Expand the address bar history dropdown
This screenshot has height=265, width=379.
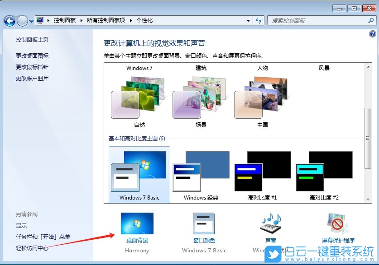click(x=248, y=20)
